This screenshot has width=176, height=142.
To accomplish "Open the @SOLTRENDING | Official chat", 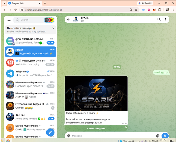I will pos(30,41).
